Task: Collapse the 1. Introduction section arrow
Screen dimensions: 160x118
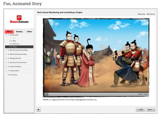Action: point(6,35)
